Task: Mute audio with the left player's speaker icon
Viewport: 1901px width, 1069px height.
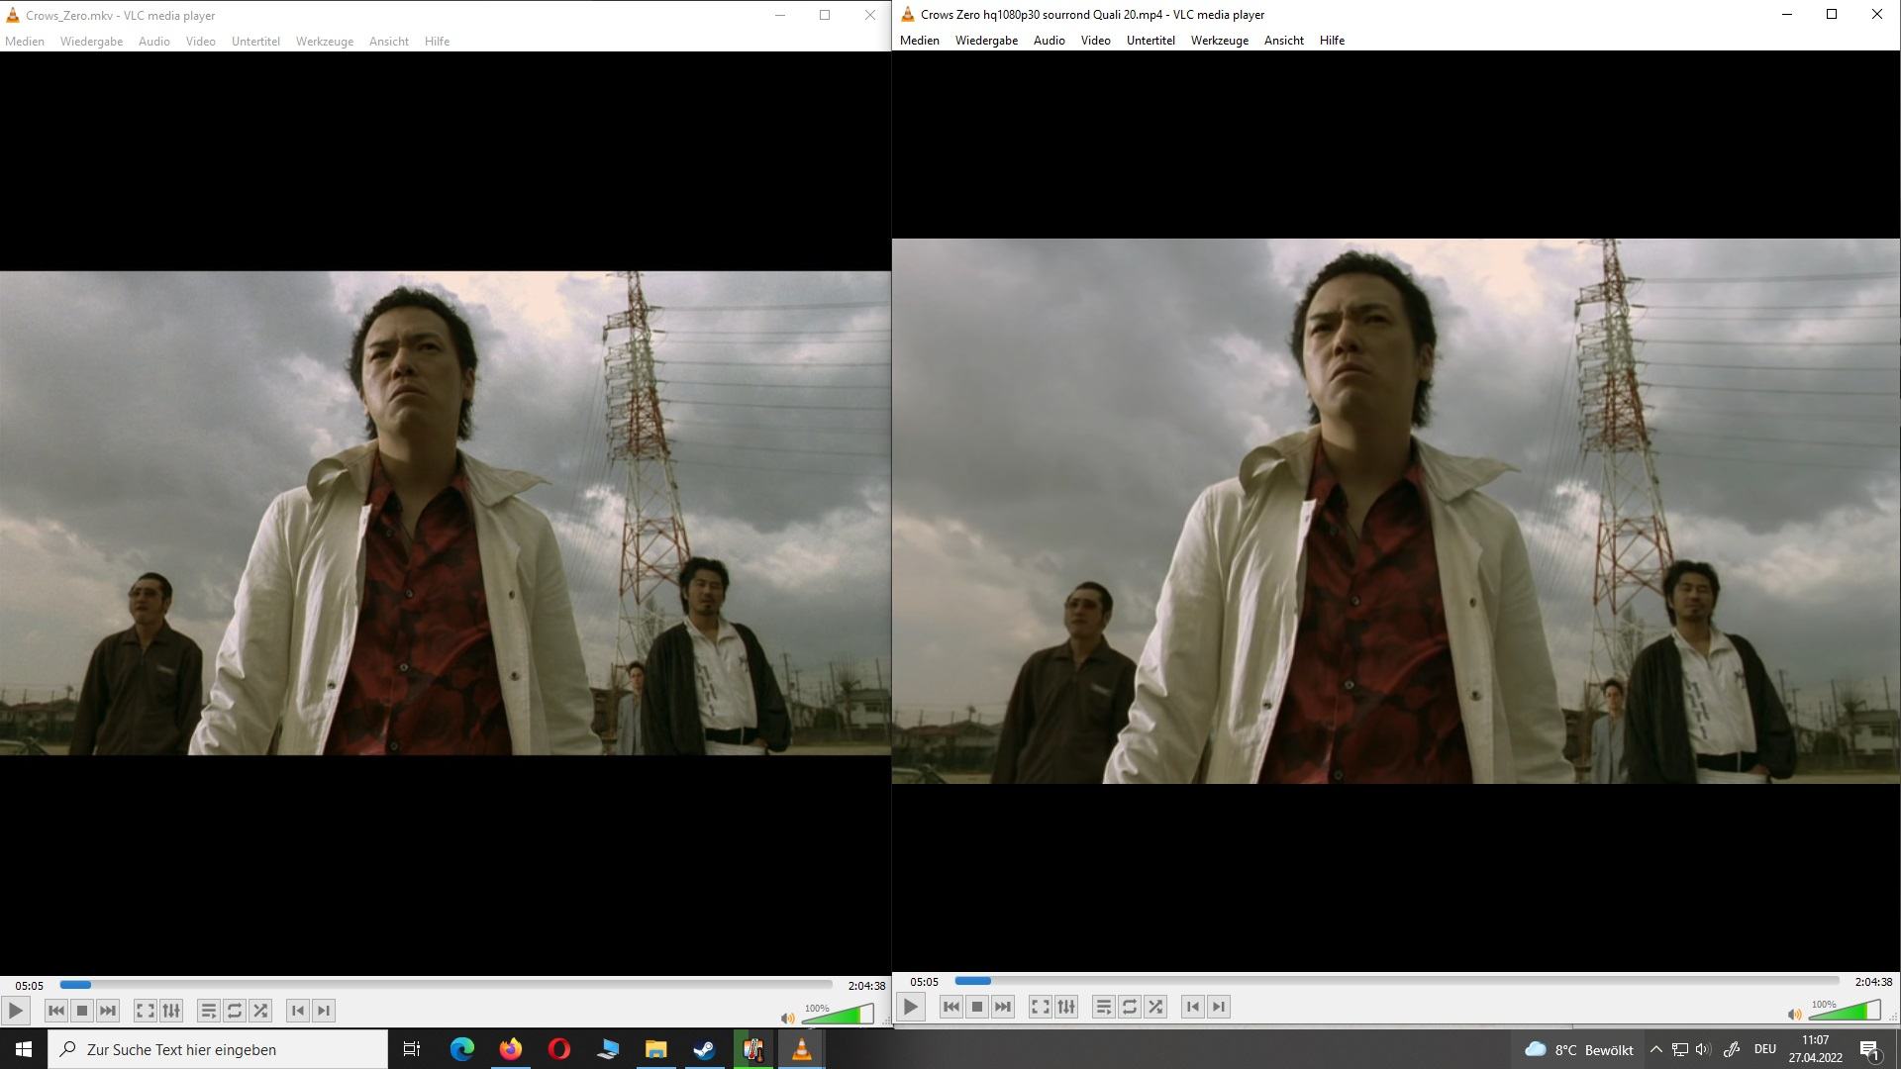Action: [787, 1018]
